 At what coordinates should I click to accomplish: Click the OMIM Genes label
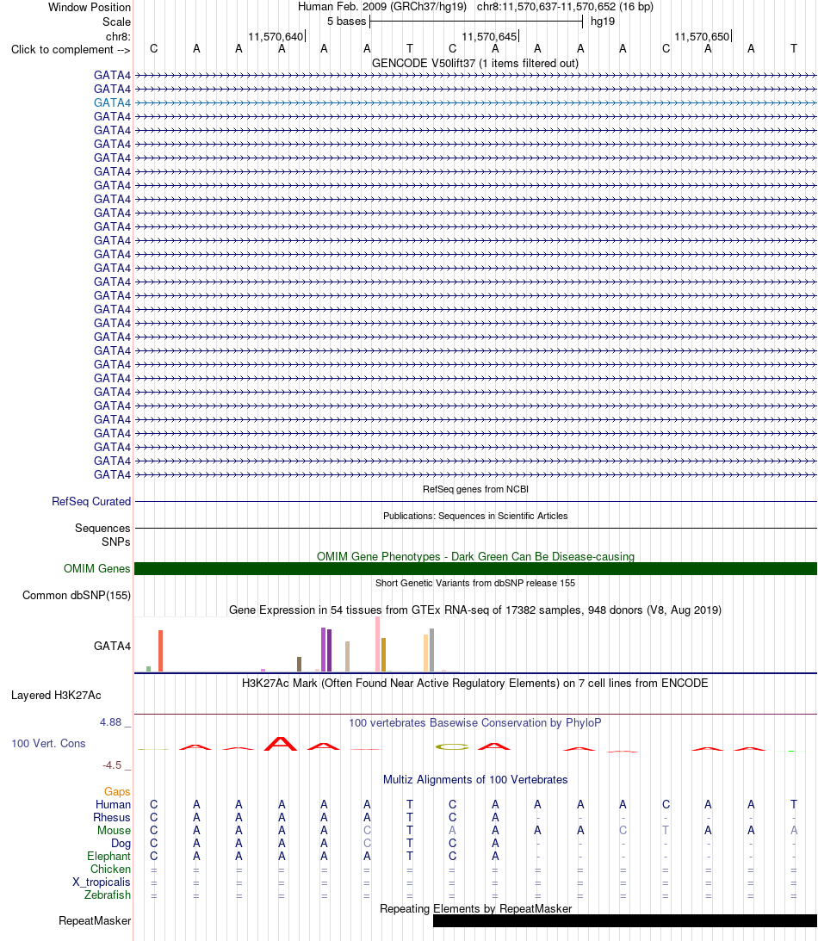(96, 568)
